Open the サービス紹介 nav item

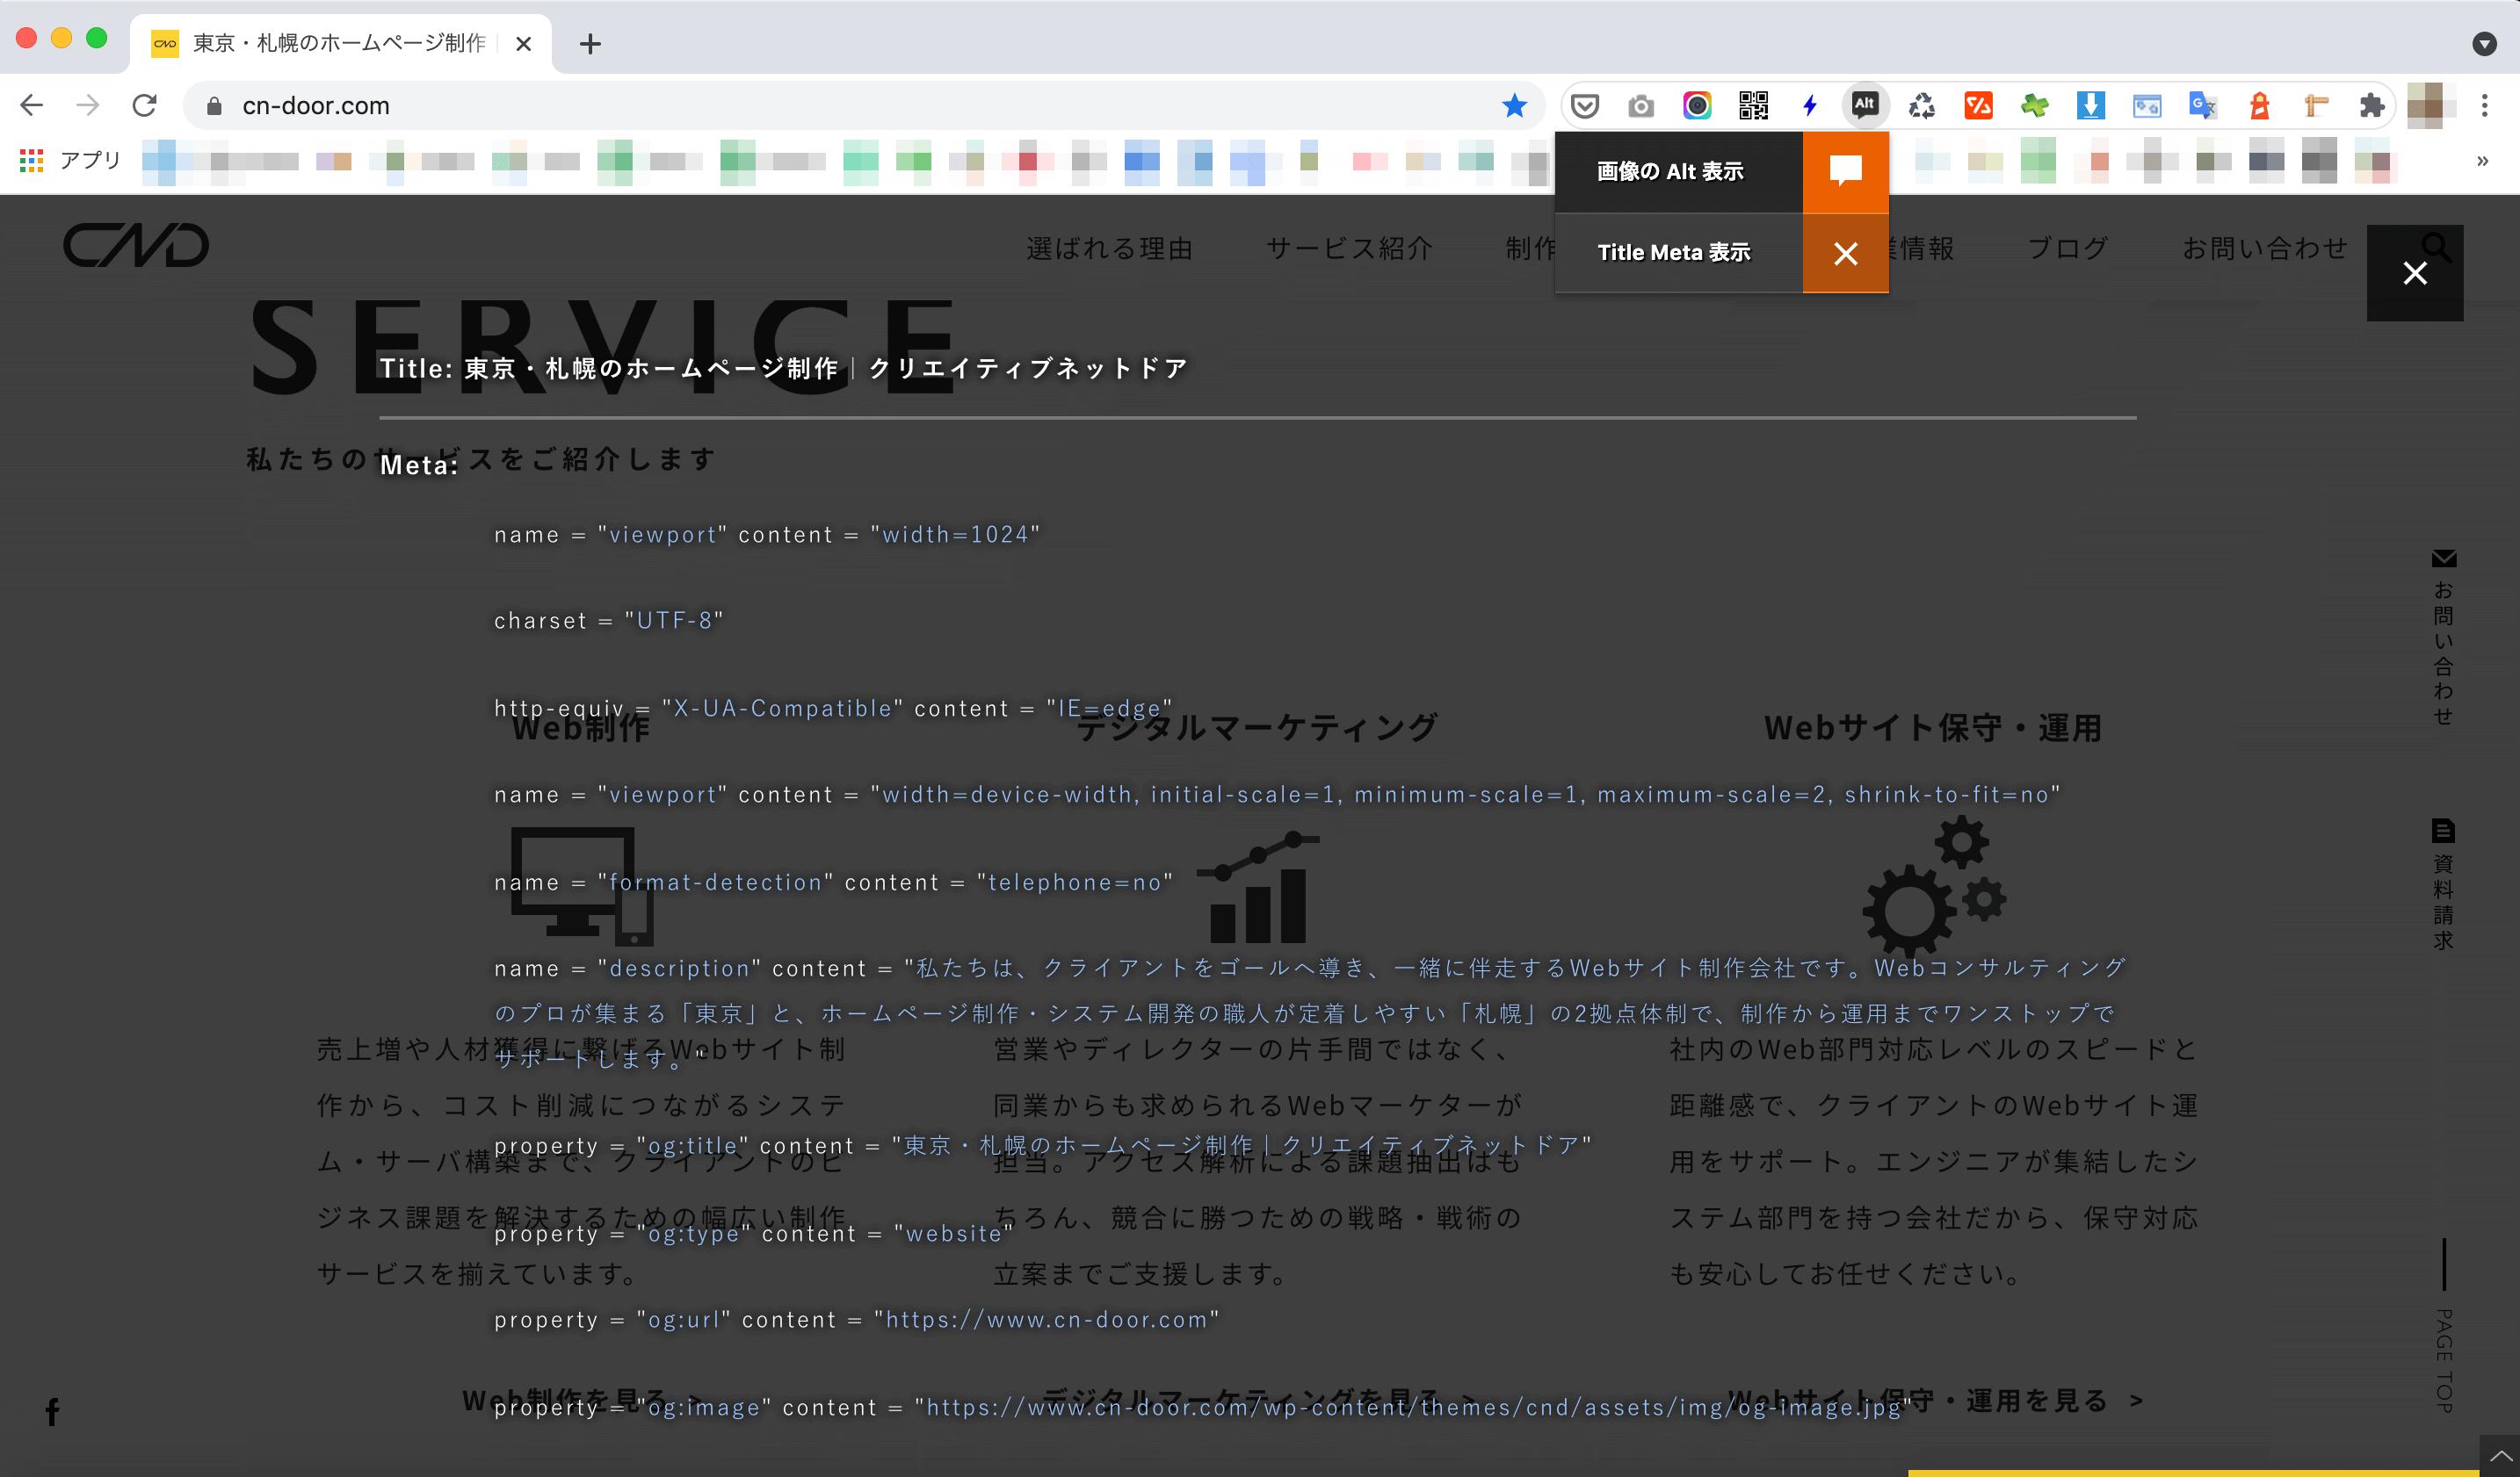pyautogui.click(x=1350, y=248)
